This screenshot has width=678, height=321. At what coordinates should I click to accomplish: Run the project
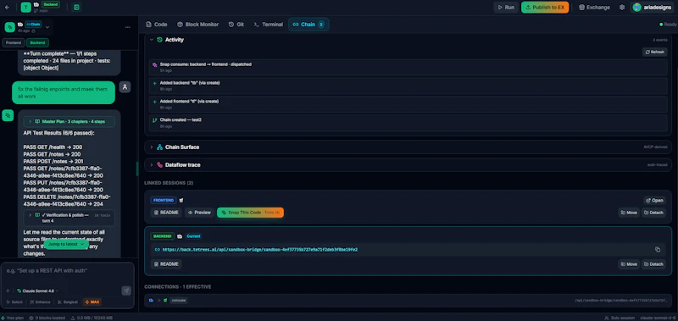click(x=506, y=8)
